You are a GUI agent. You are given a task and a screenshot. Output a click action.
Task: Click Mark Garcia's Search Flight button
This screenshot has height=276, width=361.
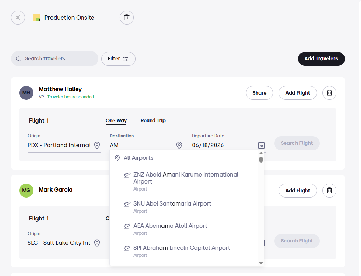tap(297, 241)
